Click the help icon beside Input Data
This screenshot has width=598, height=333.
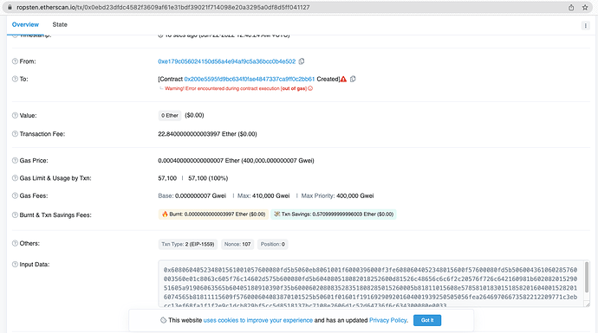click(15, 265)
